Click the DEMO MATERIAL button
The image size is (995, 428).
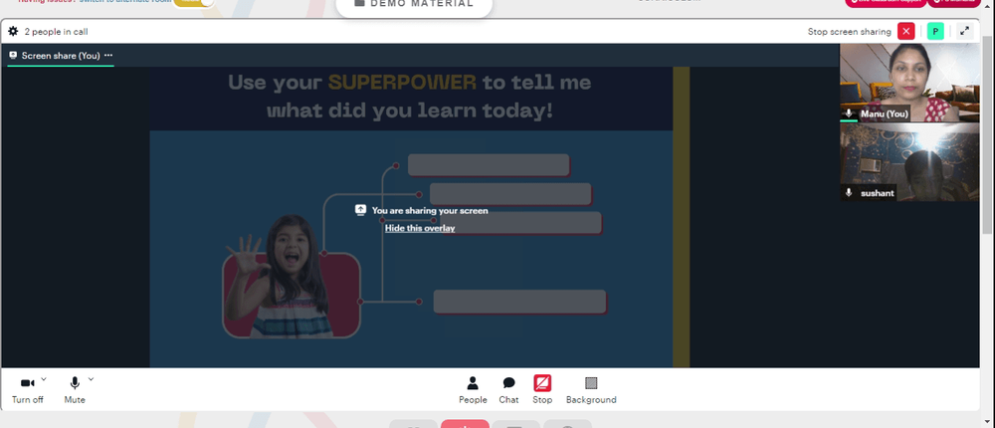coord(414,5)
